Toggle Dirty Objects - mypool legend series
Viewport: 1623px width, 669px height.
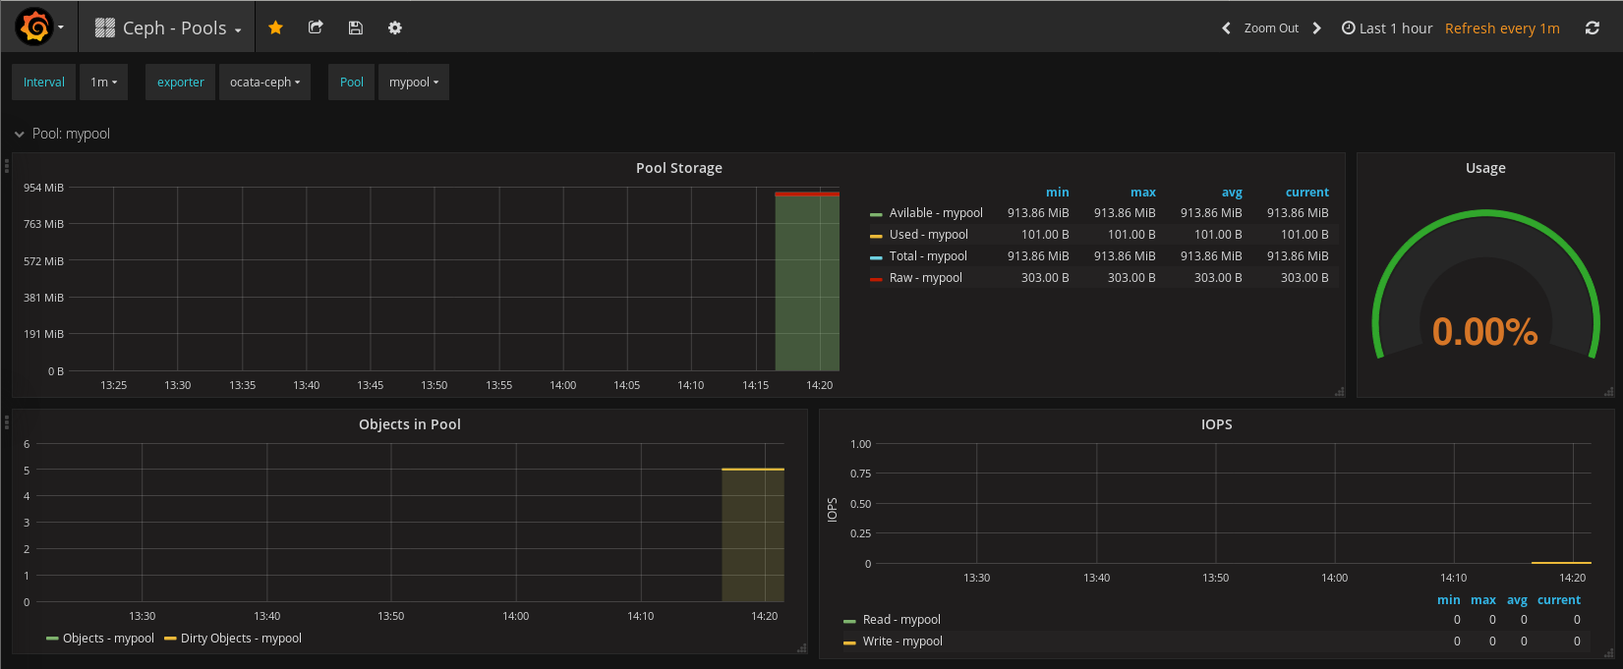(241, 639)
